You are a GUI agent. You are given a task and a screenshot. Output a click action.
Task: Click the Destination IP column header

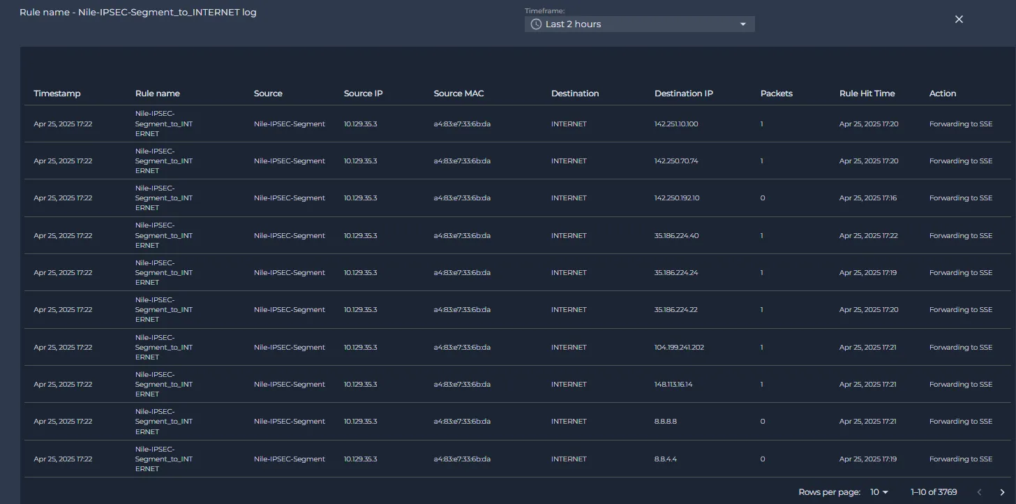click(684, 94)
